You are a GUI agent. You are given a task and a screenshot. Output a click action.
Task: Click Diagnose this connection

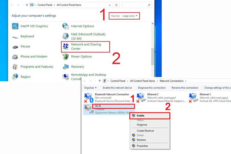point(152,88)
